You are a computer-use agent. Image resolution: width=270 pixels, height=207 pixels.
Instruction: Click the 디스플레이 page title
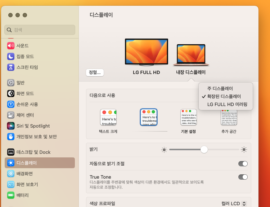pos(101,15)
